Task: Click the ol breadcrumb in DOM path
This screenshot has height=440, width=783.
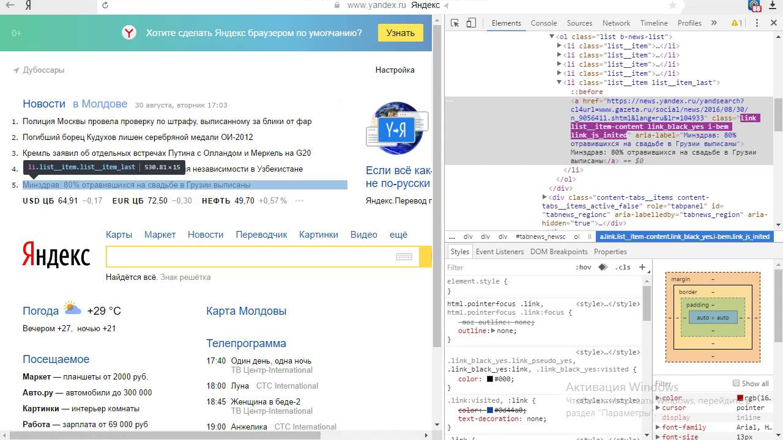Action: tap(576, 237)
